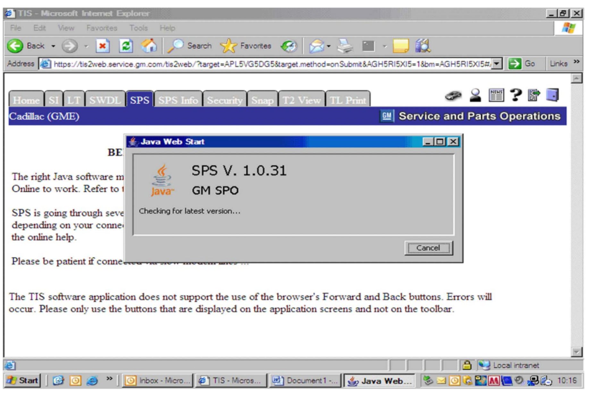Click the Print icon in toolbar

click(x=345, y=46)
